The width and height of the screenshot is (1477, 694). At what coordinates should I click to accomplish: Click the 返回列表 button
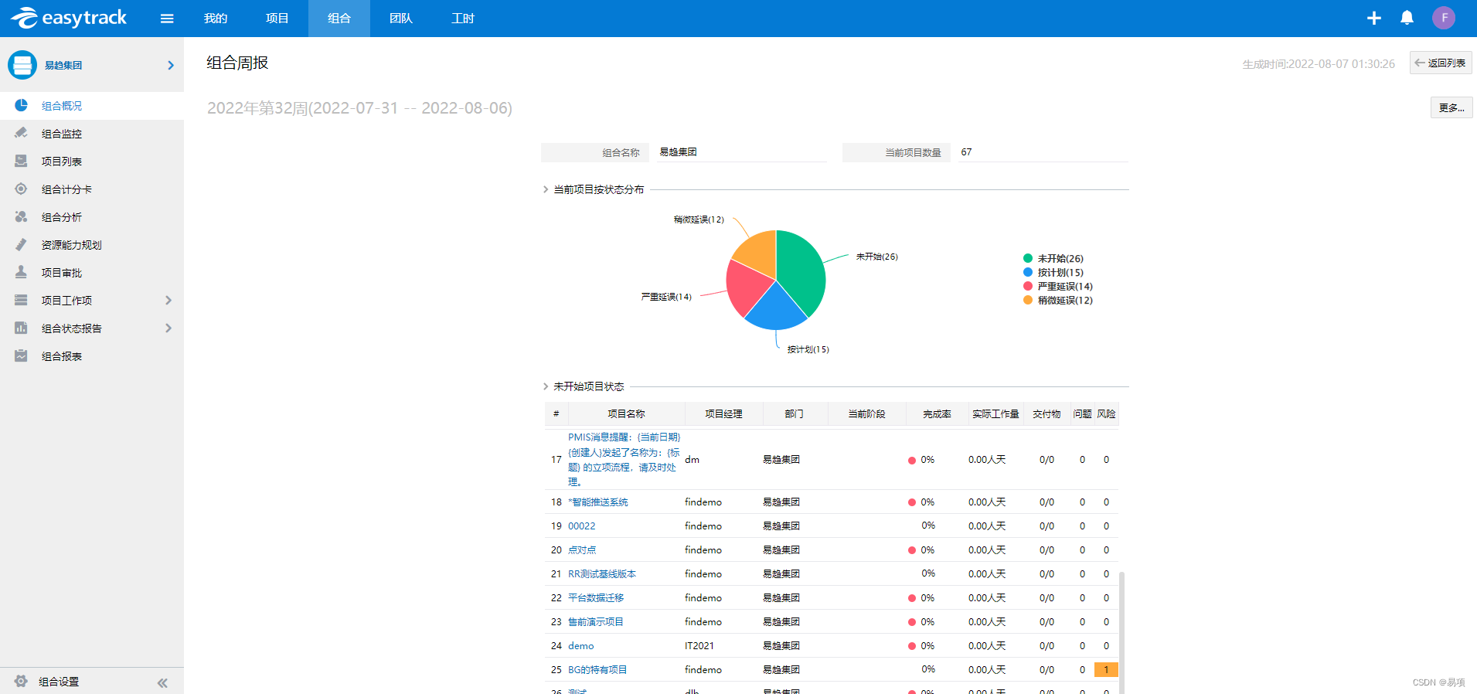tap(1440, 63)
